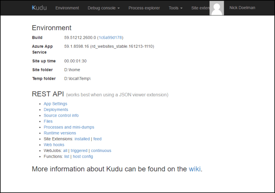Open the Web hooks link
This screenshot has width=275, height=193.
click(54, 145)
